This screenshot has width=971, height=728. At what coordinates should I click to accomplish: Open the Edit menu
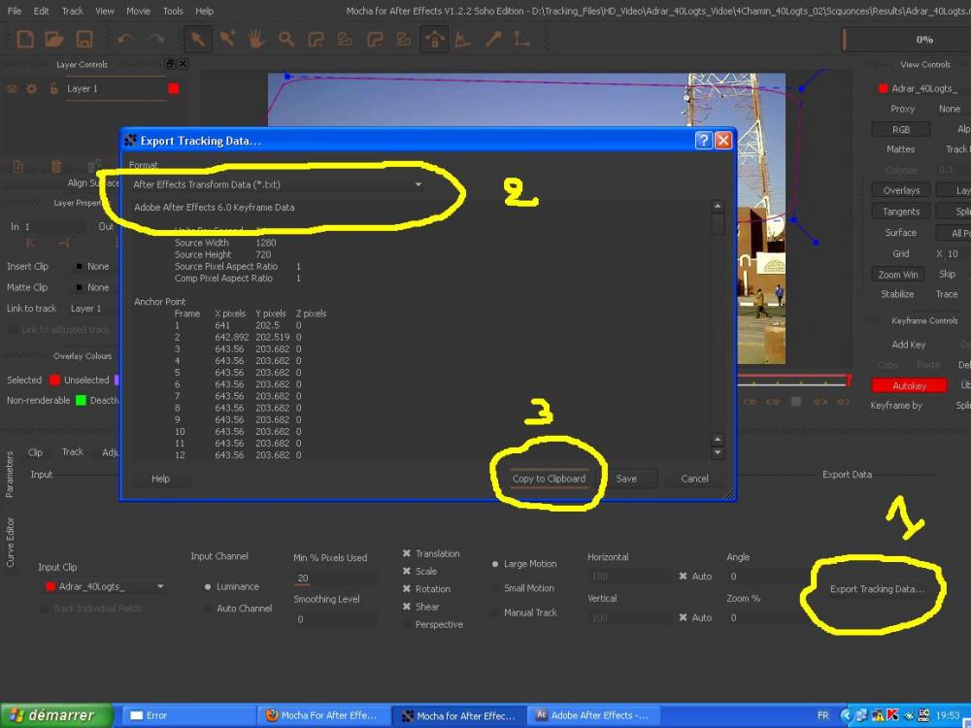tap(42, 11)
